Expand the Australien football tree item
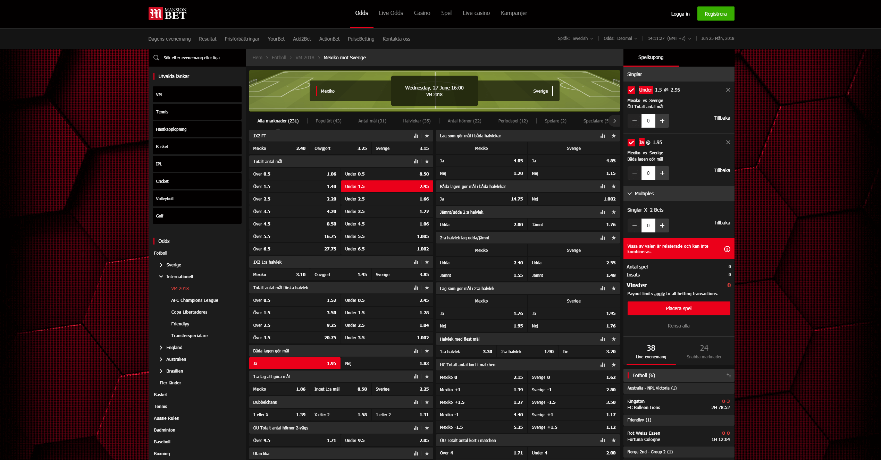 (161, 359)
